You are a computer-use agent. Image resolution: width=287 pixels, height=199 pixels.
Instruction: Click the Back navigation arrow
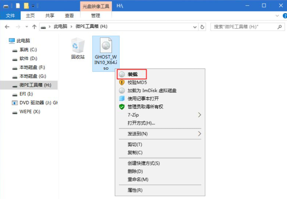(x=7, y=27)
